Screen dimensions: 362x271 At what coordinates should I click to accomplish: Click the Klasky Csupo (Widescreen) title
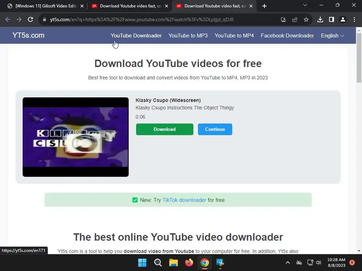tap(168, 100)
